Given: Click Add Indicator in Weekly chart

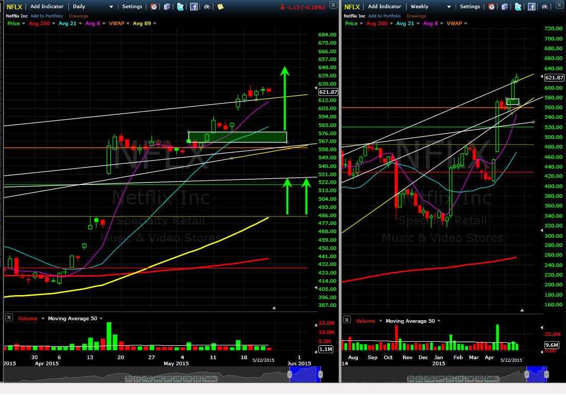Looking at the screenshot, I should coord(385,7).
